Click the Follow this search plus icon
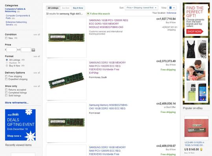Viewport: 212px width, 156px height. 88,14
